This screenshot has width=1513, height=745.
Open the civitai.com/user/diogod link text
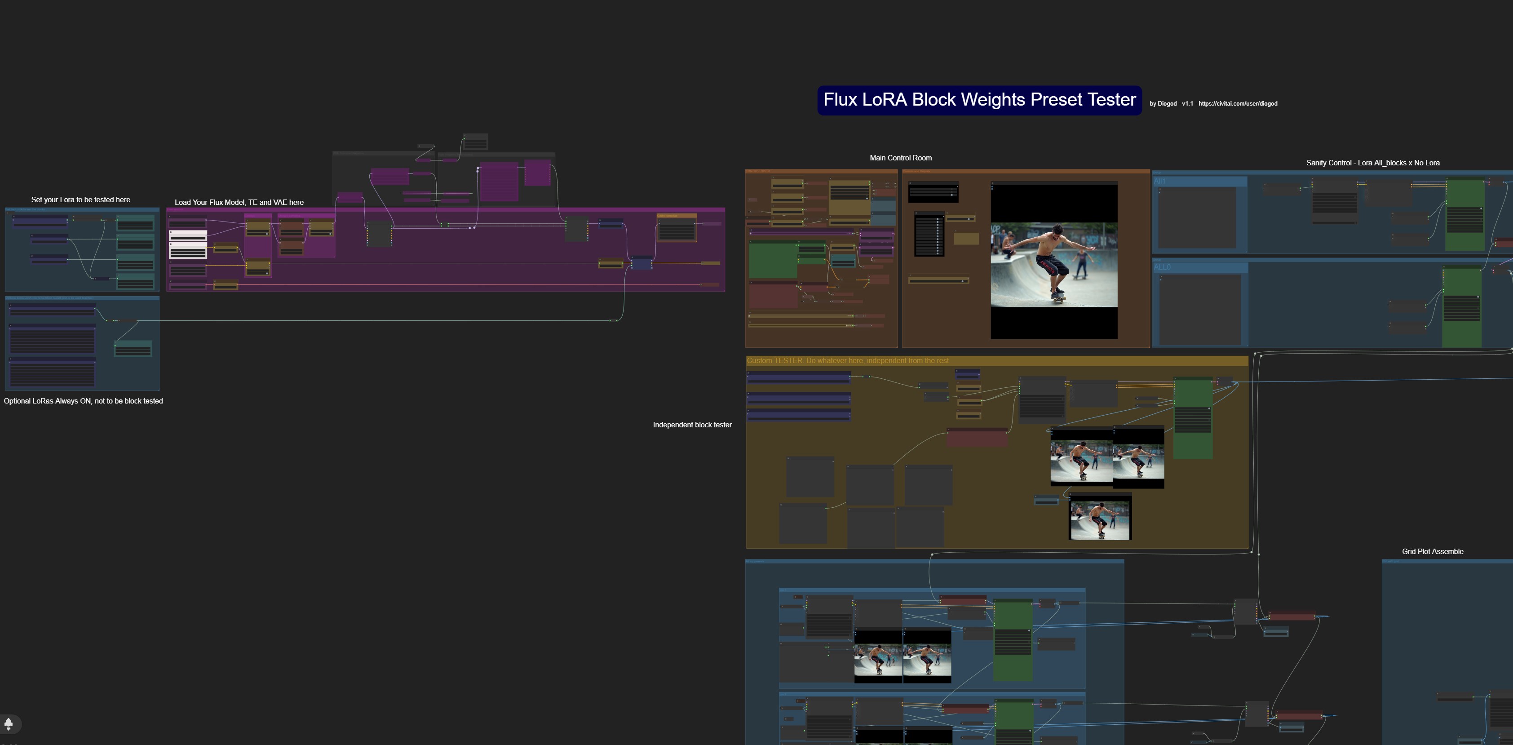click(x=1238, y=103)
